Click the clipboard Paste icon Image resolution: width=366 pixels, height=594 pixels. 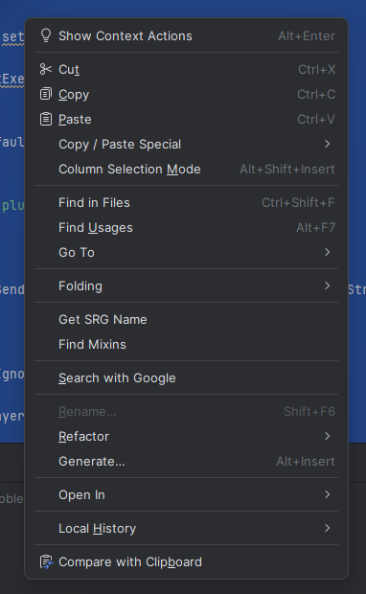tap(46, 119)
